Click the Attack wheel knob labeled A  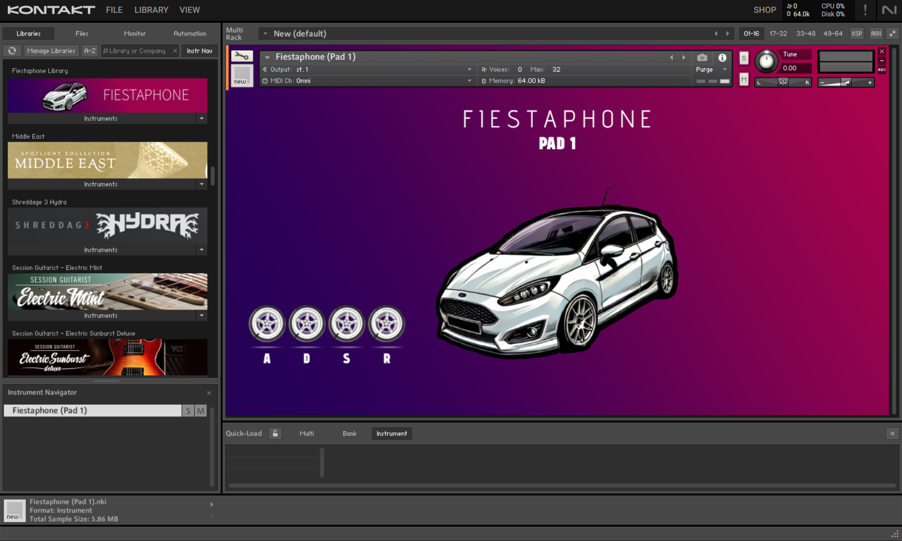click(267, 324)
